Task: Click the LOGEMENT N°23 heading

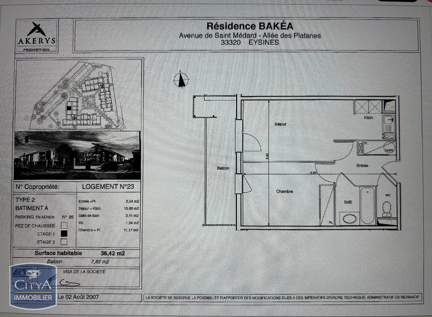Action: (108, 187)
